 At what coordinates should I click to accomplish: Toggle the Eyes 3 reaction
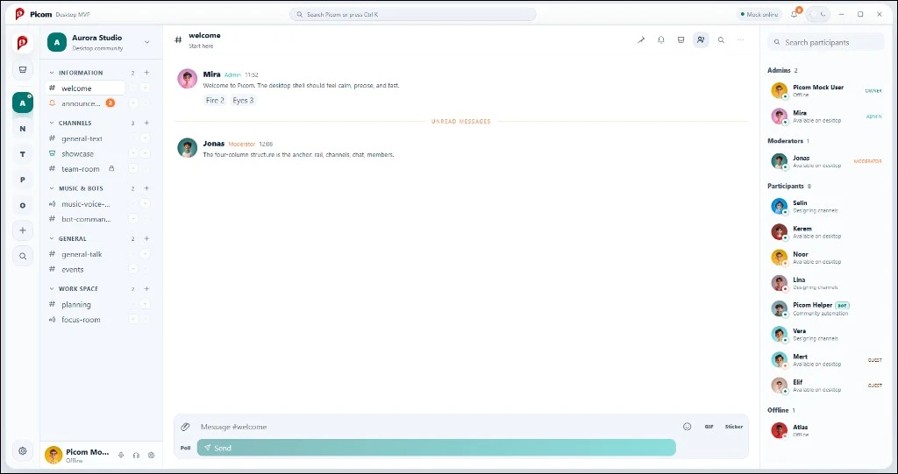coord(243,100)
